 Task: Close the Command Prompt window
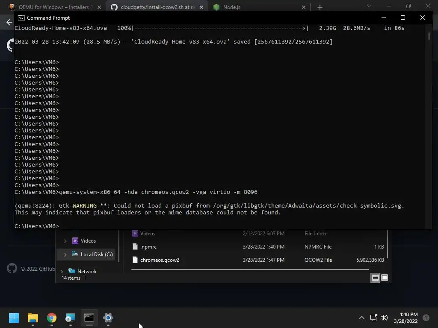pyautogui.click(x=422, y=18)
